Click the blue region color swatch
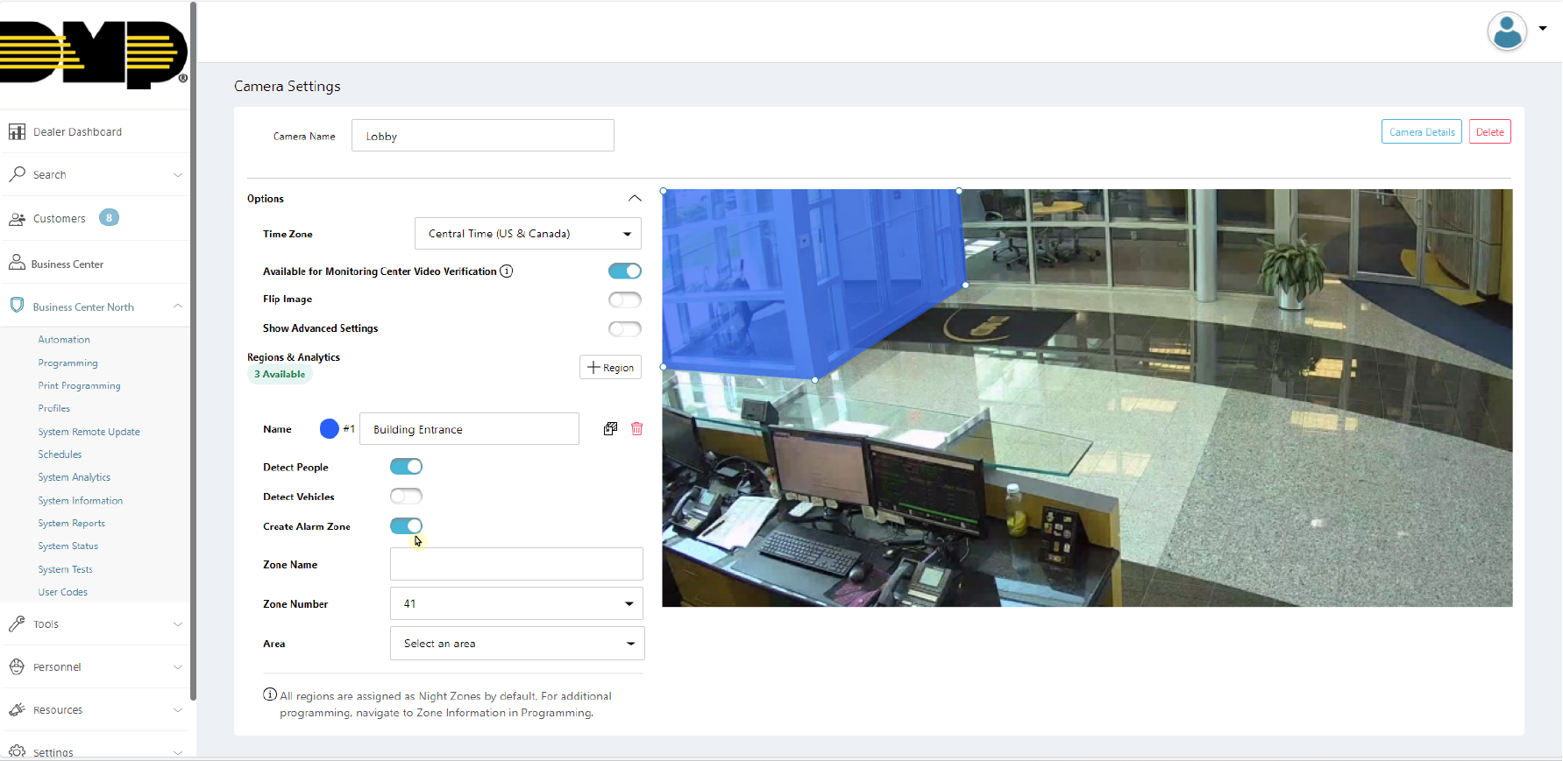Image resolution: width=1563 pixels, height=761 pixels. click(330, 429)
